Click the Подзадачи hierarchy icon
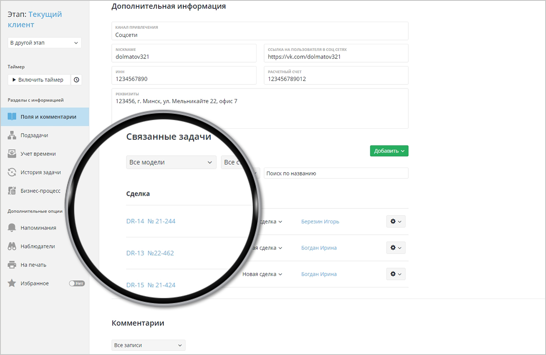Viewport: 546px width, 355px height. (x=12, y=135)
